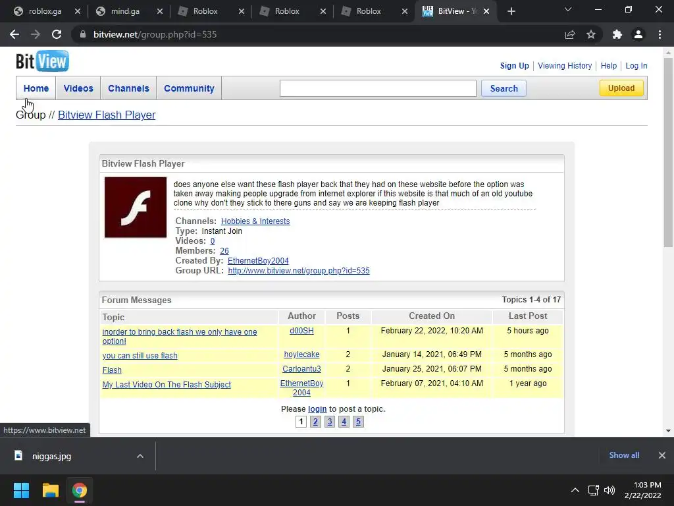
Task: Expand options for downloaded jpg file
Action: coord(140,456)
